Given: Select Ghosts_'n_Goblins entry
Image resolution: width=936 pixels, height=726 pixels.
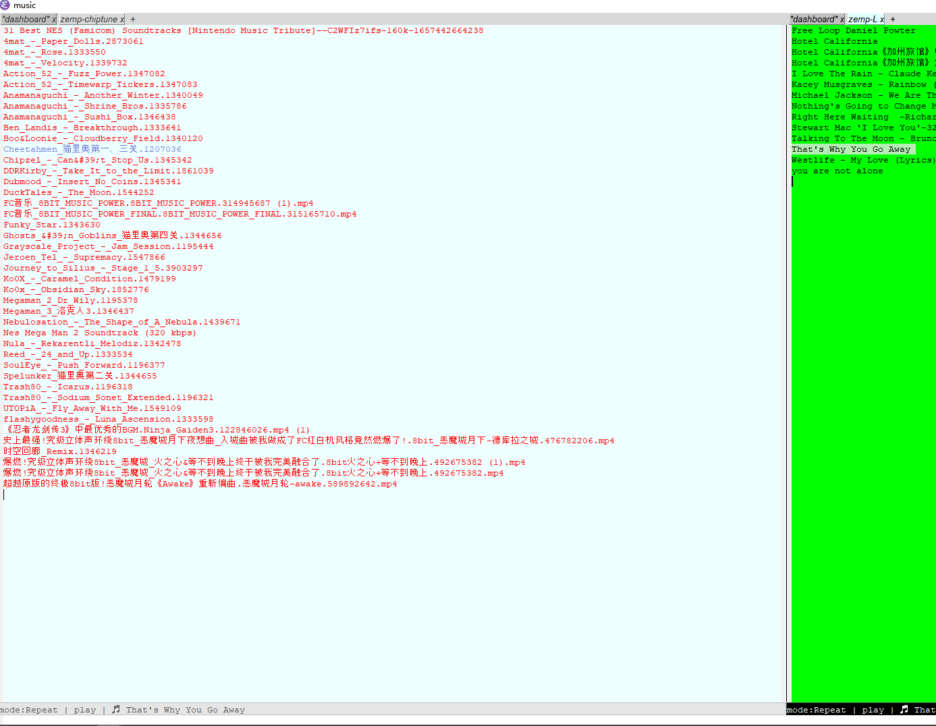Looking at the screenshot, I should coord(113,235).
